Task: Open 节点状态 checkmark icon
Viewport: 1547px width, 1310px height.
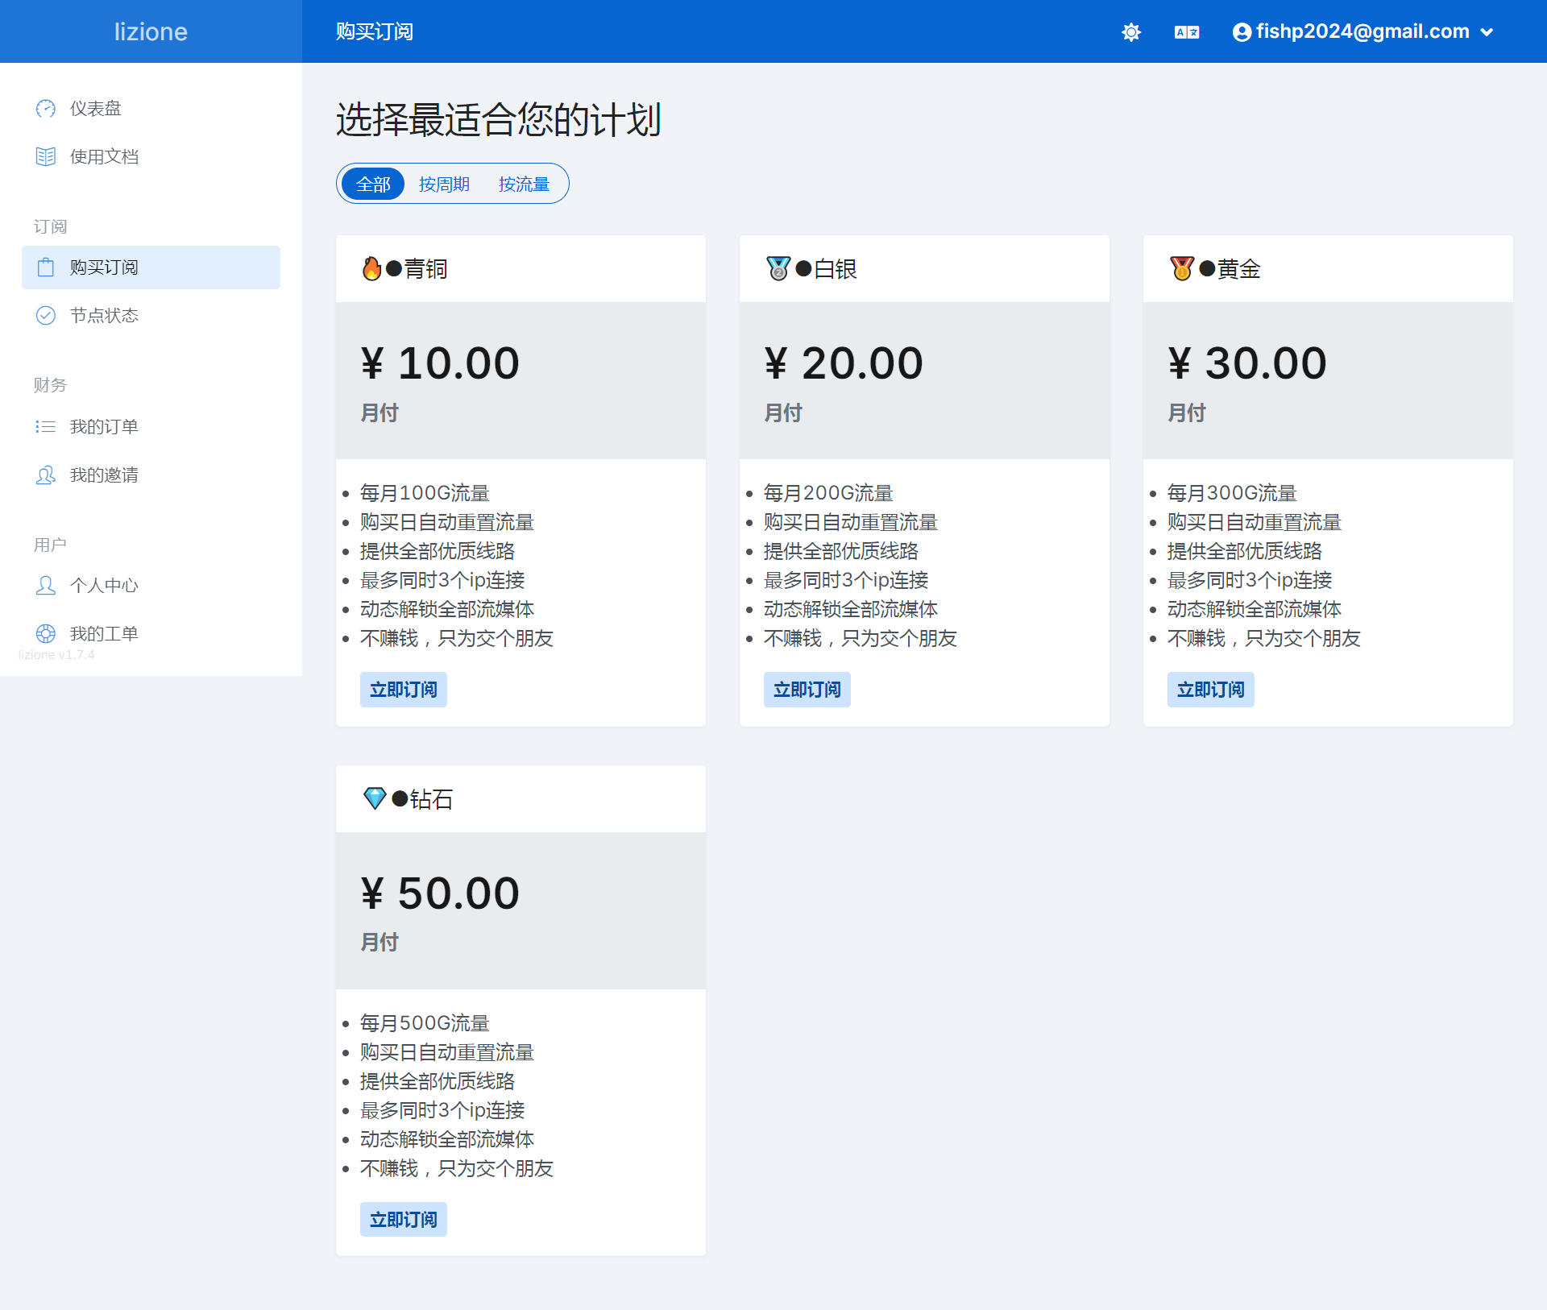Action: click(x=46, y=315)
